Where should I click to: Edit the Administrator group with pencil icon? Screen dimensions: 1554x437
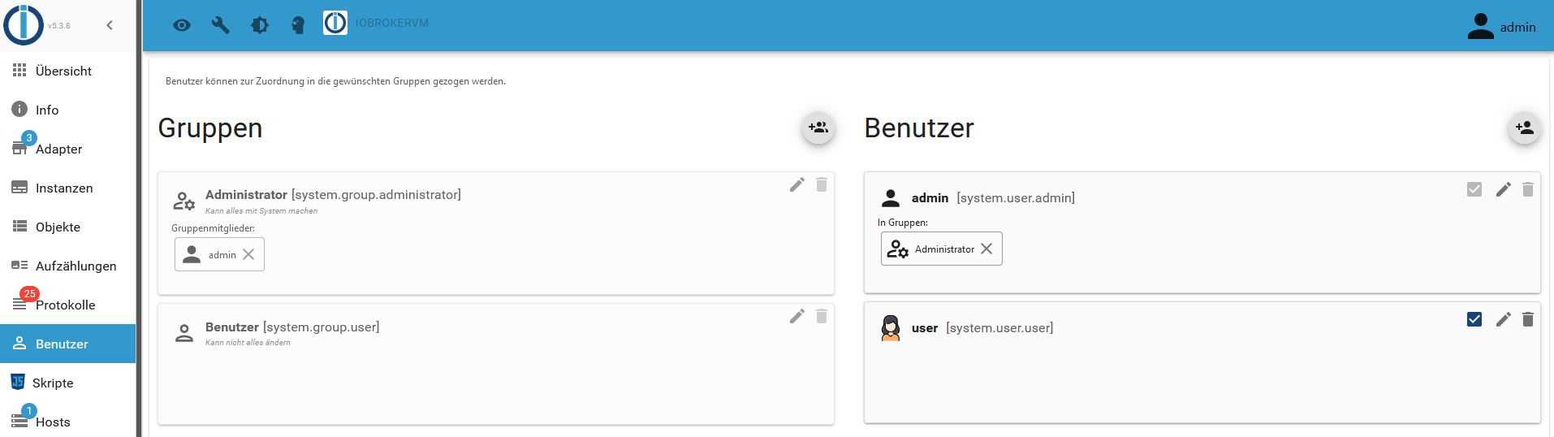tap(797, 184)
